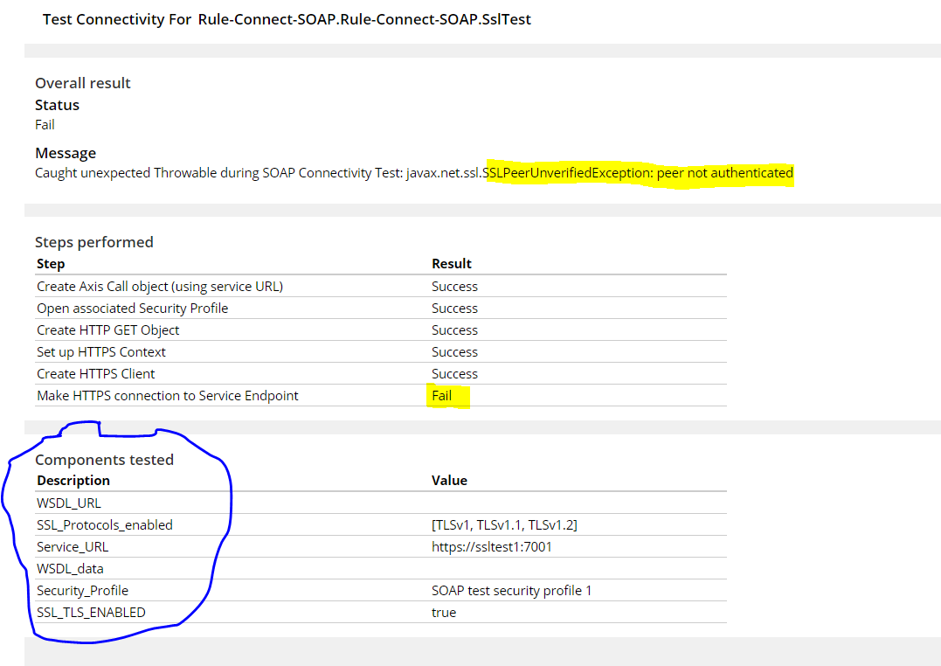Click the Success result for Set up HTTPS Context

(455, 352)
